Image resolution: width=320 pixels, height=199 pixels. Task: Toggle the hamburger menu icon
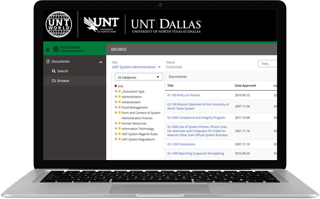pos(47,50)
